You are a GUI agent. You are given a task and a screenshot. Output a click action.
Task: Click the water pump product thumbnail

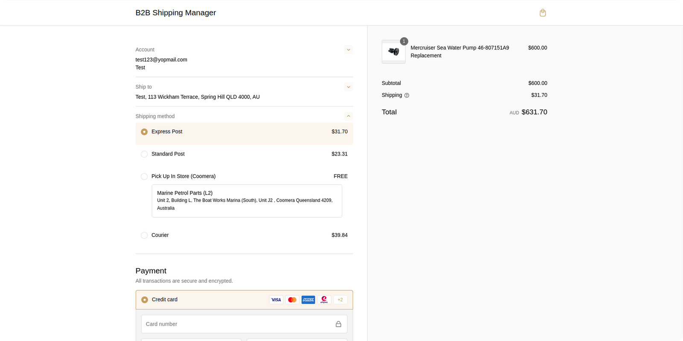click(x=394, y=52)
